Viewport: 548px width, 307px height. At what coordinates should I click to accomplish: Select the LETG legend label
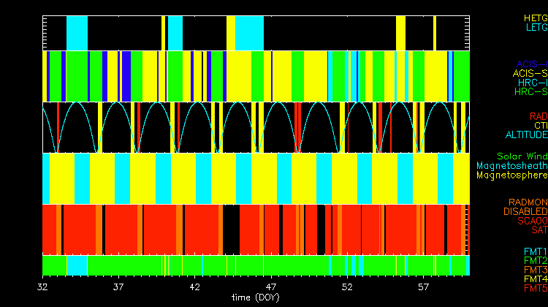pos(536,27)
